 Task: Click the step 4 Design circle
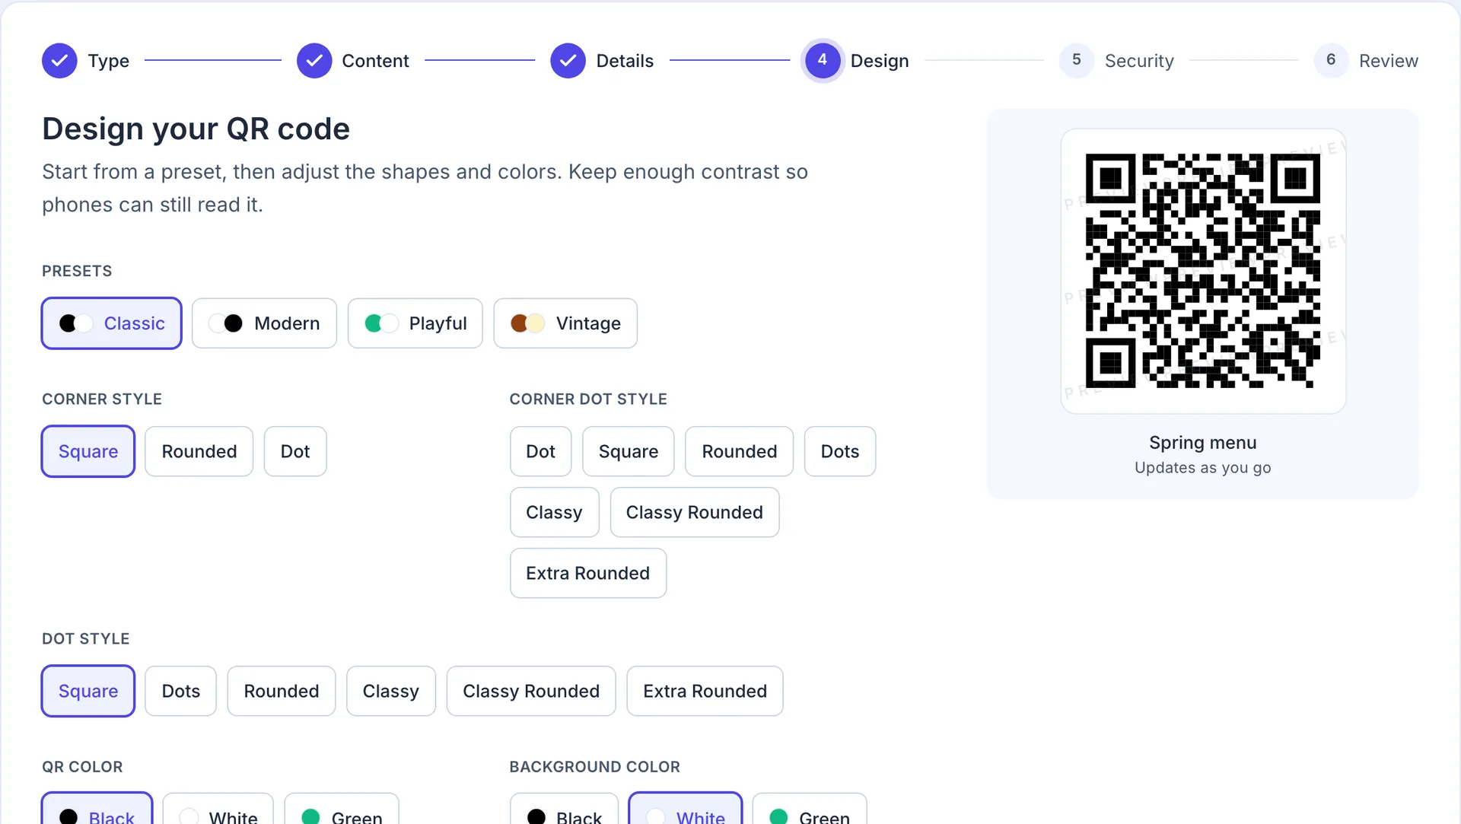[x=823, y=60]
